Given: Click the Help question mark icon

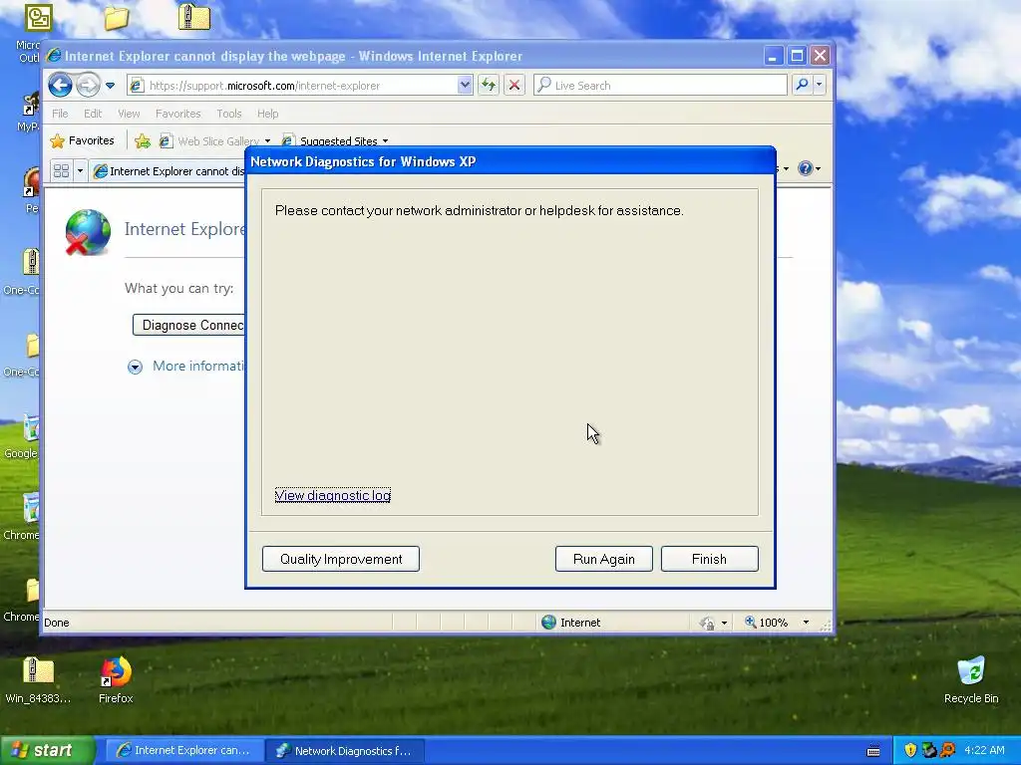Looking at the screenshot, I should click(806, 168).
